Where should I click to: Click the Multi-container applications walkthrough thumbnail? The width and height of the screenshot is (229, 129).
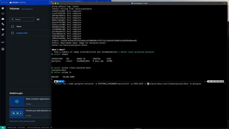tap(17, 101)
